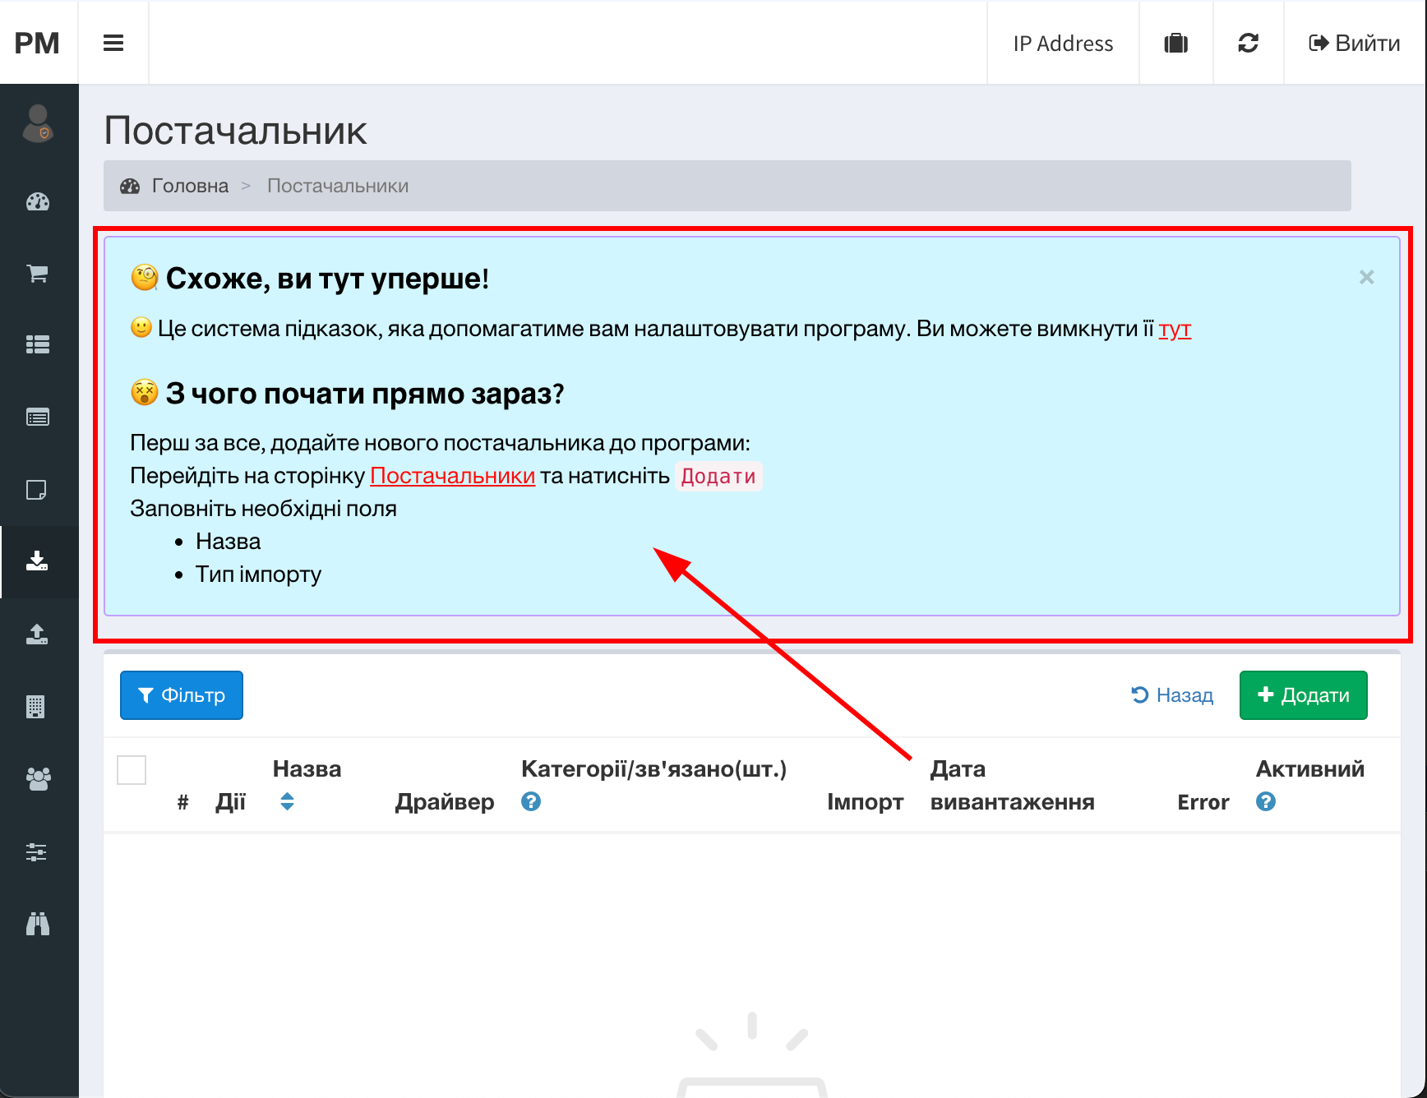The height and width of the screenshot is (1098, 1427).
Task: Open the binoculars icon in sidebar
Action: point(38,924)
